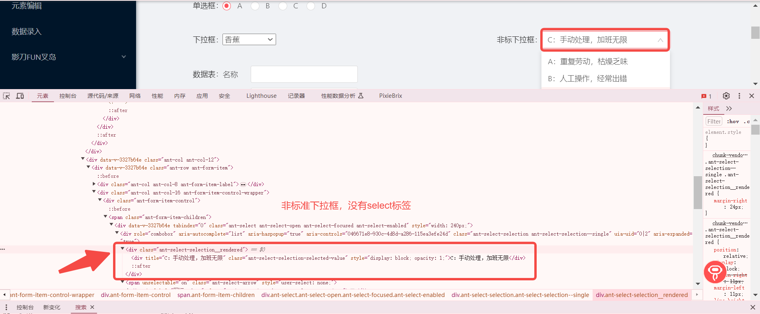
Task: Collapse the div role combobox node
Action: pos(117,233)
